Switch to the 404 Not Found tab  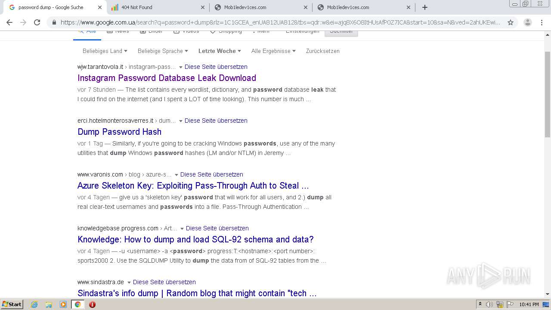click(158, 7)
